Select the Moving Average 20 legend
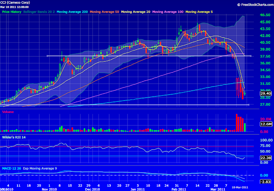The image size is (274, 191). coord(136,12)
